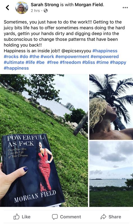Screen dimensions: 133x224
Task: Tap the Comment button label
Action: [70, 217]
